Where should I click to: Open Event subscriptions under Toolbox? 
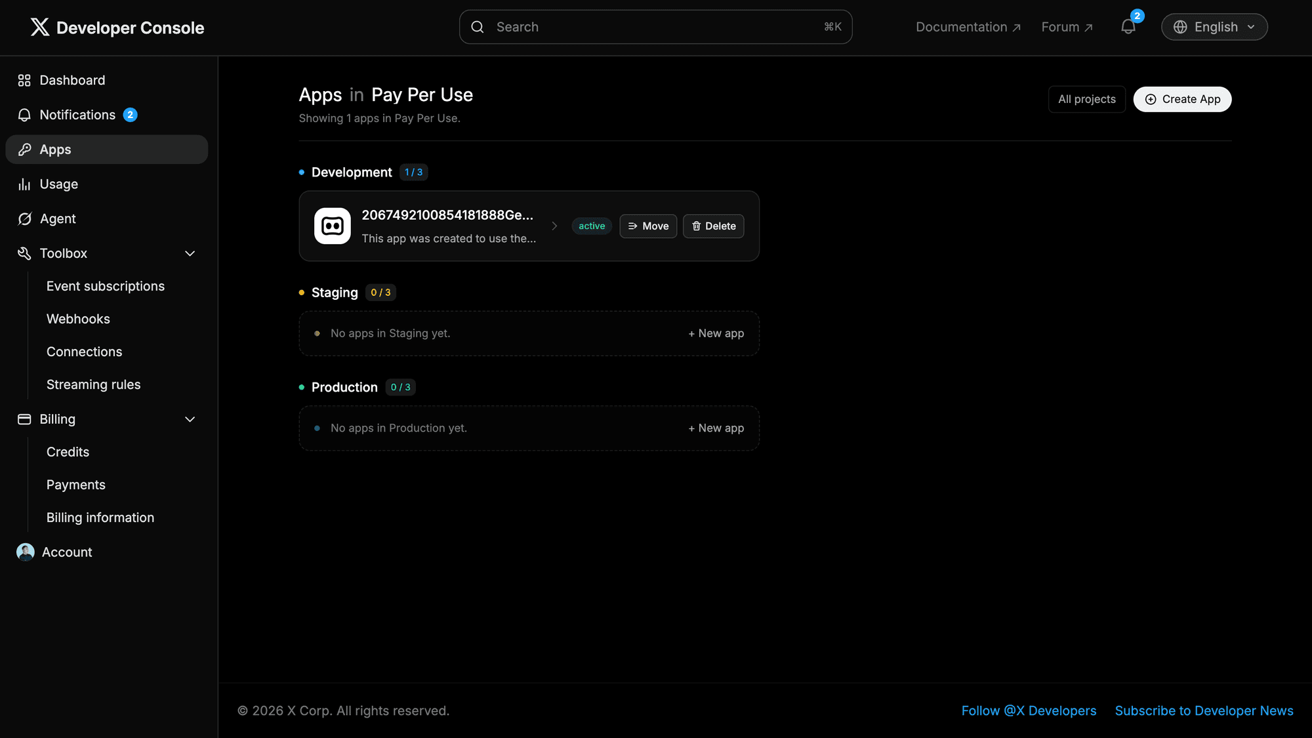pos(106,286)
